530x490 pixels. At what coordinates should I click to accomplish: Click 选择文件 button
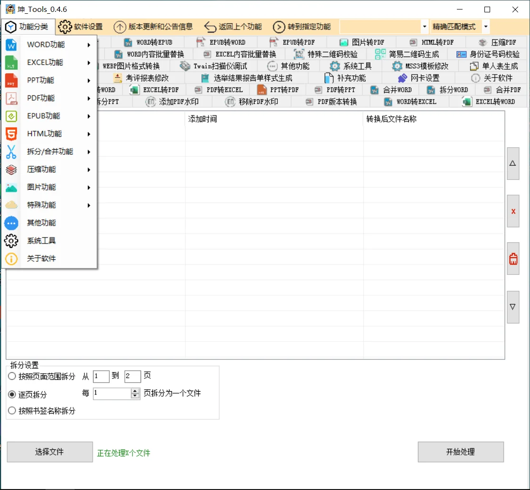(50, 452)
